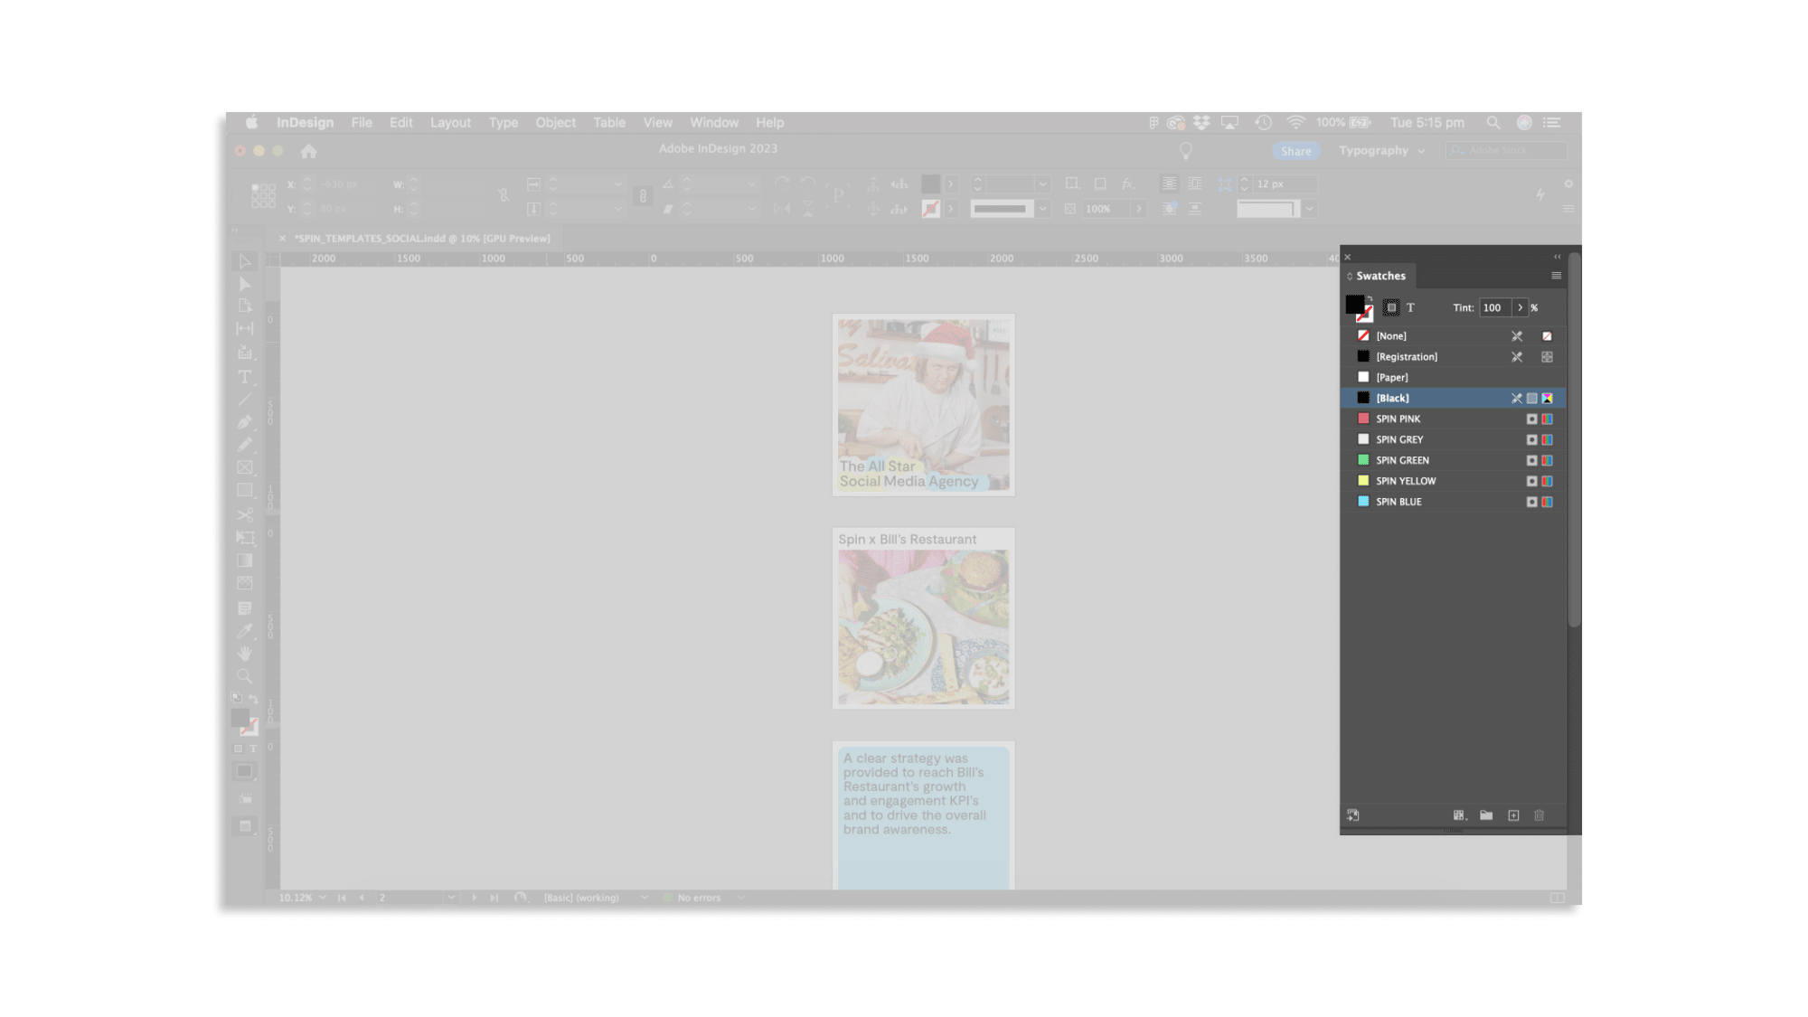Toggle constrain proportions chain icon
Screen dimensions: 1808x1017
pyautogui.click(x=504, y=195)
